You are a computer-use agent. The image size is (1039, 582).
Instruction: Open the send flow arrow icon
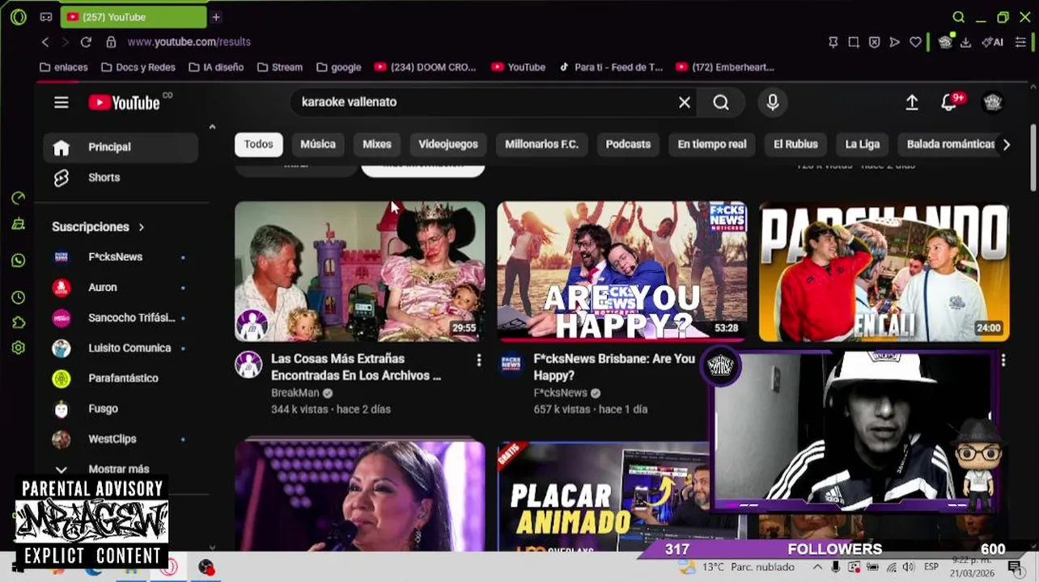point(894,42)
